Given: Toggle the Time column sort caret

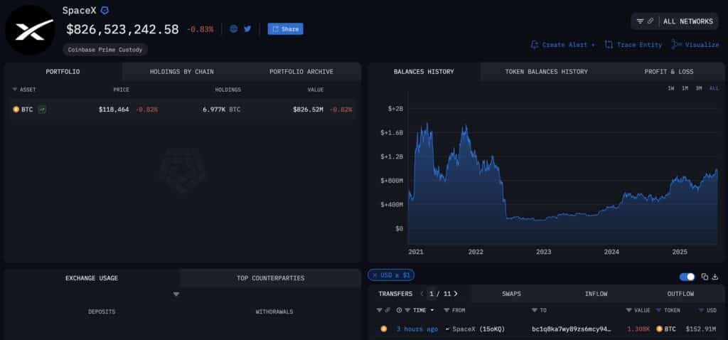Looking at the screenshot, I should tap(433, 310).
